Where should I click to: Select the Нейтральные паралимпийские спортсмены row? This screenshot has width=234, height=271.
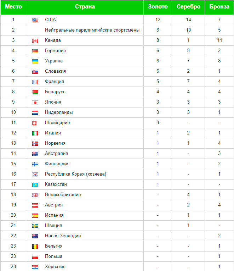pyautogui.click(x=92, y=30)
